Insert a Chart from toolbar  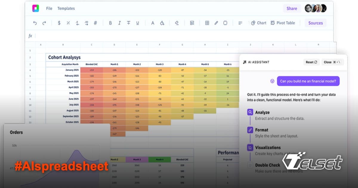pyautogui.click(x=258, y=23)
